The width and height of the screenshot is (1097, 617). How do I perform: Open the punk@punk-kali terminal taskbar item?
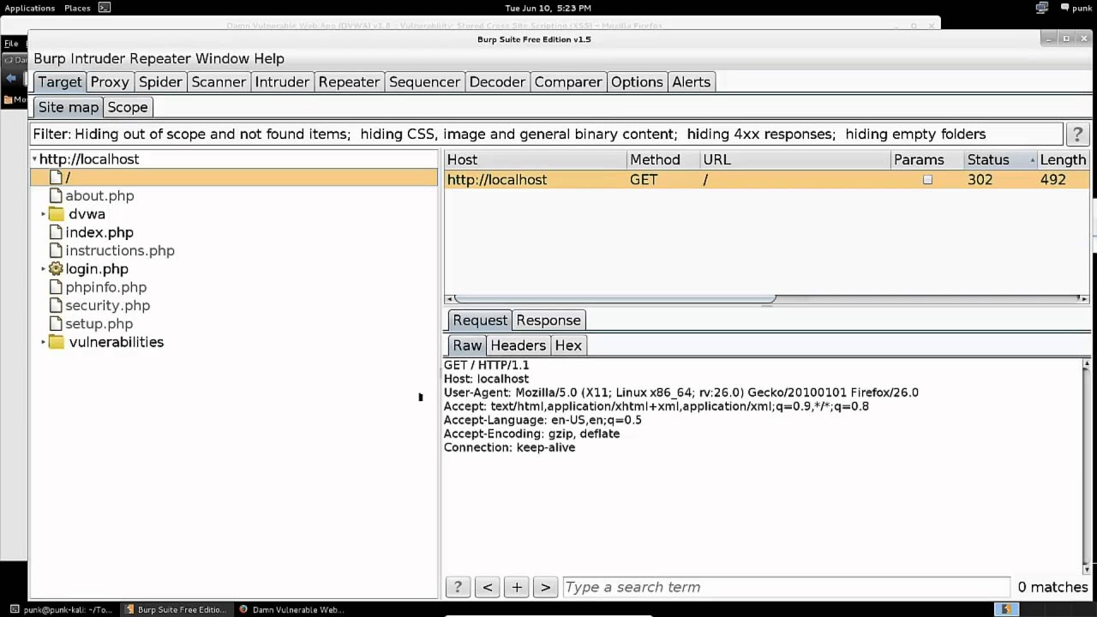[62, 609]
